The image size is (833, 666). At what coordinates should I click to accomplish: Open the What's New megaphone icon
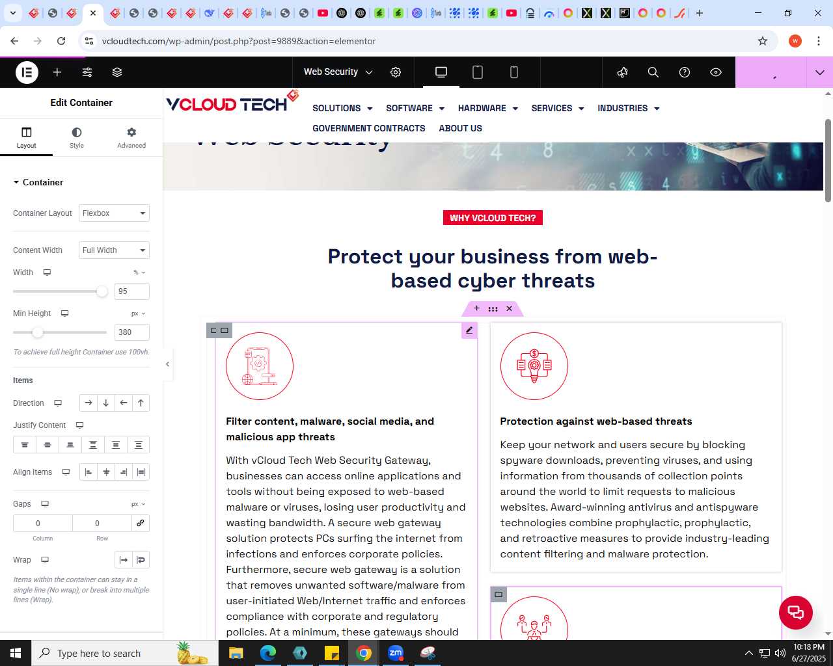point(623,72)
